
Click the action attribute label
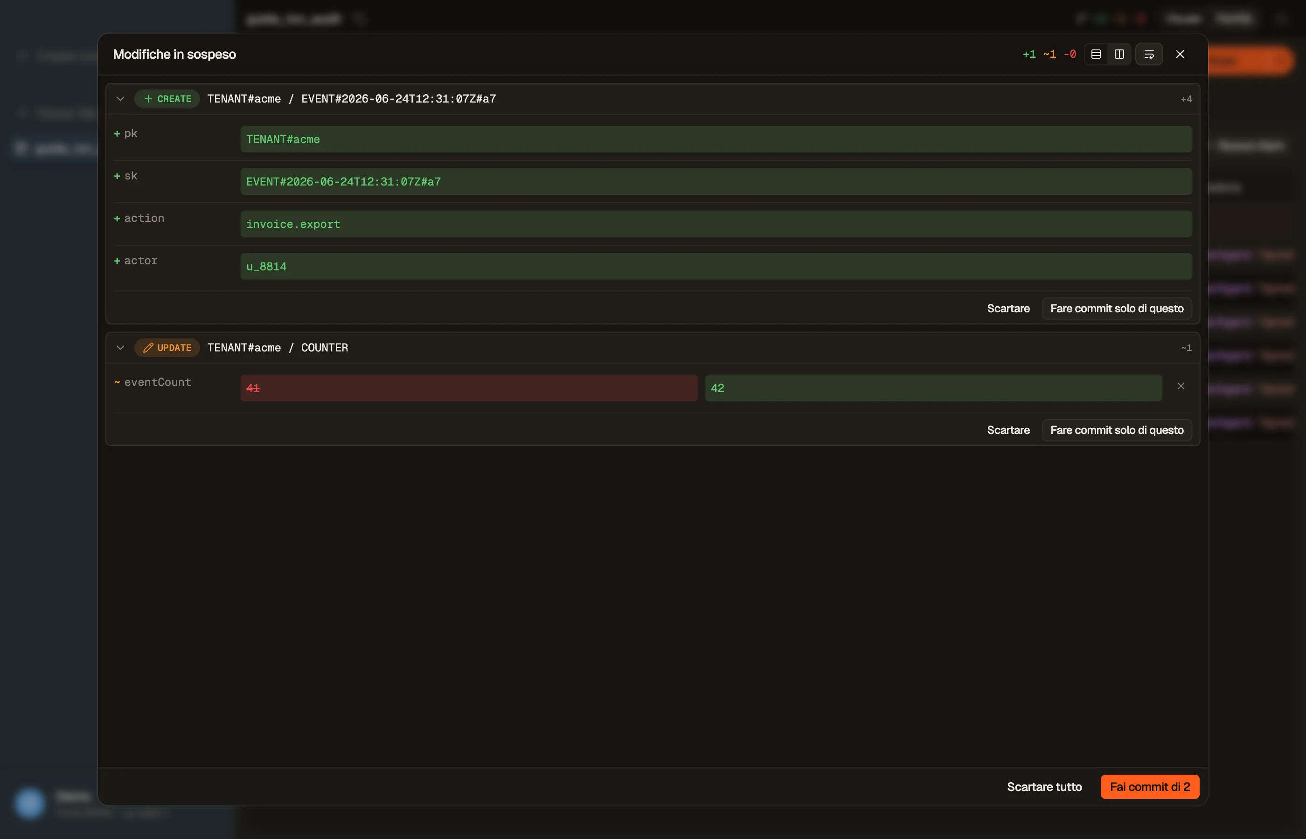pyautogui.click(x=144, y=218)
